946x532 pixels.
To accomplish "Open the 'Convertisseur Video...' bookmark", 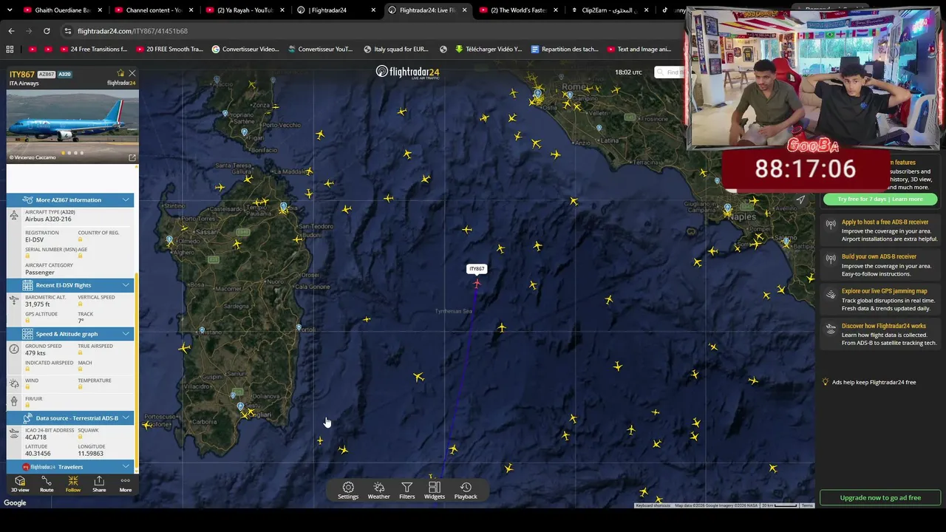I will coord(245,50).
